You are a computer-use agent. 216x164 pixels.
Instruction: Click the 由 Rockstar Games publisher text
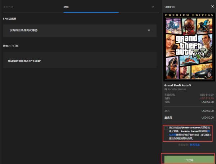175,89
